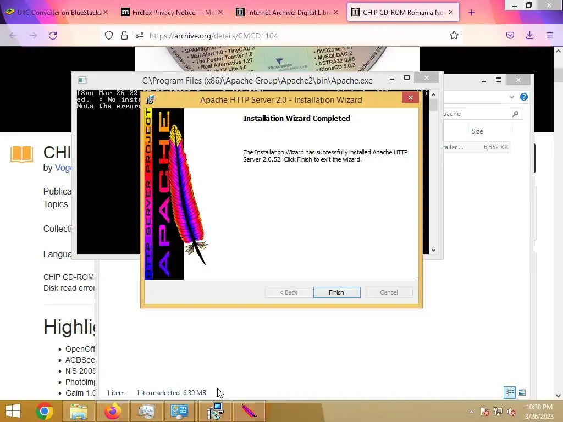Screen dimensions: 563x422
Task: Close the Apache.exe console window
Action: 426,77
